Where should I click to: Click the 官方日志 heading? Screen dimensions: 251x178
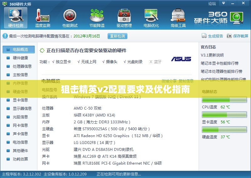208,47
